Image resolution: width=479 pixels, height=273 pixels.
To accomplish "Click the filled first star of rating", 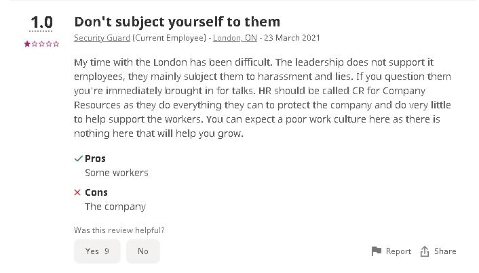I will click(27, 43).
